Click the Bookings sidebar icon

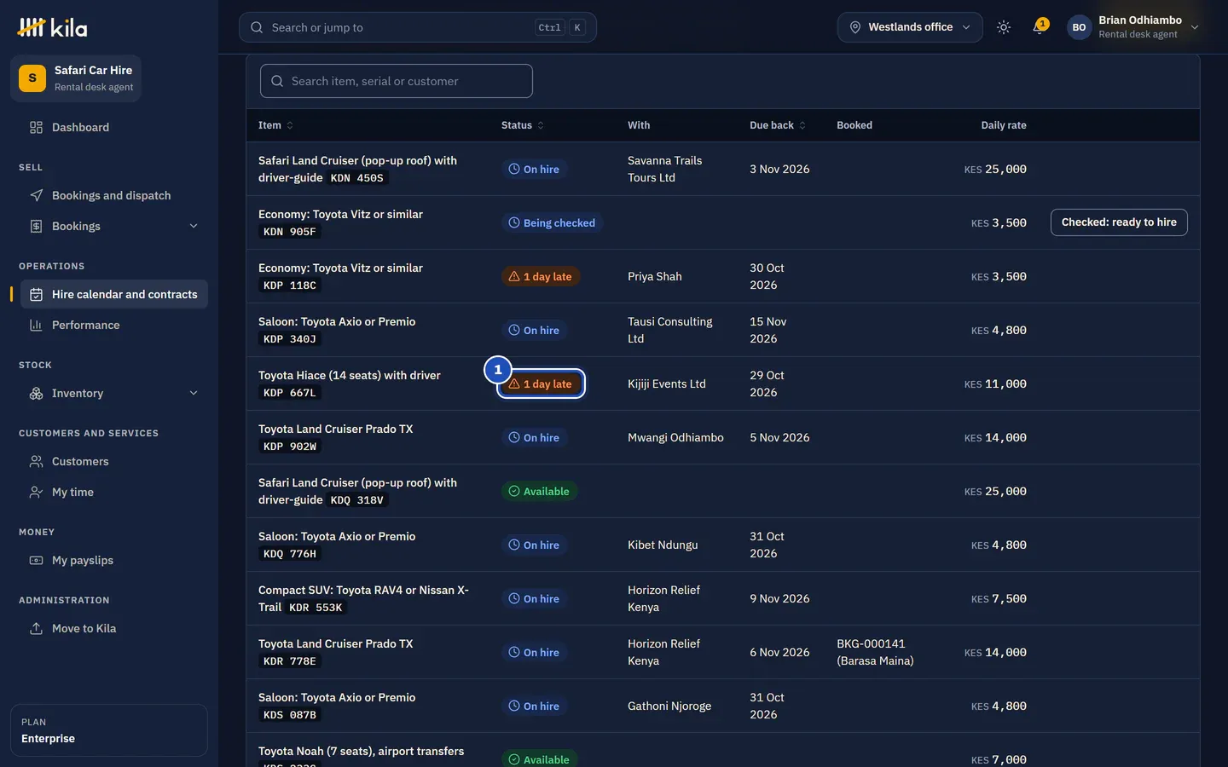(36, 226)
